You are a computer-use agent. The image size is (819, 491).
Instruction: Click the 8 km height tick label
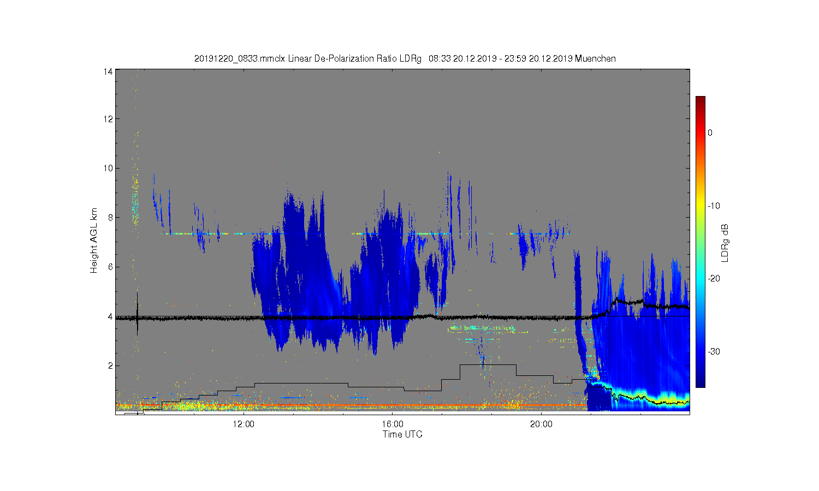pyautogui.click(x=110, y=218)
